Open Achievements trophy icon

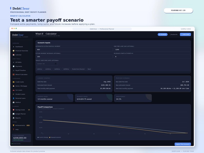pyautogui.click(x=14, y=126)
